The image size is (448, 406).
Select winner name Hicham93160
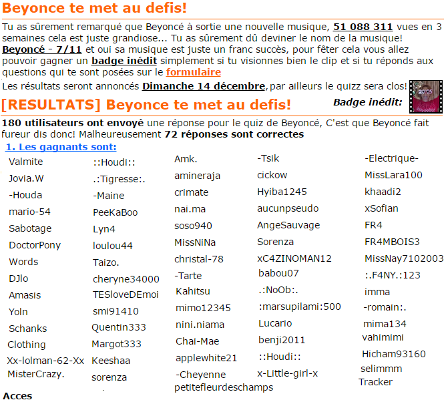point(394,354)
